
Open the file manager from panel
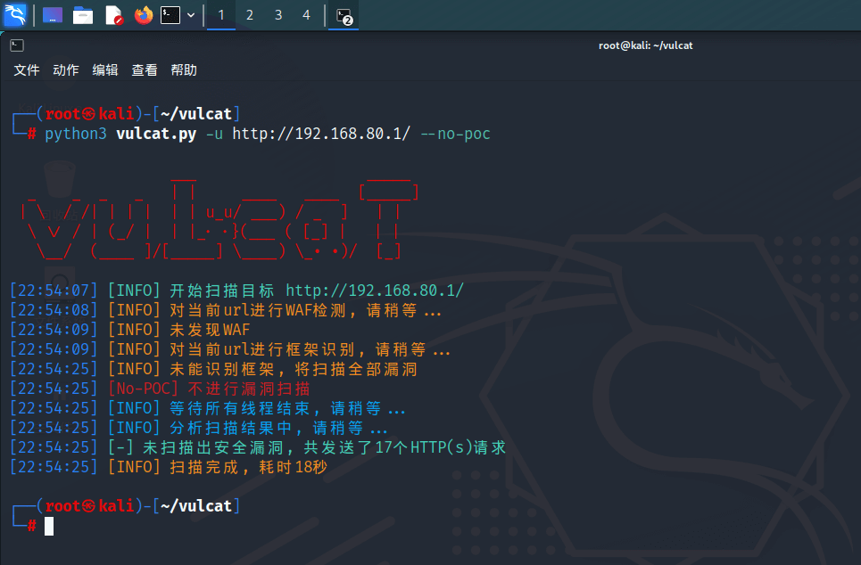pyautogui.click(x=83, y=15)
